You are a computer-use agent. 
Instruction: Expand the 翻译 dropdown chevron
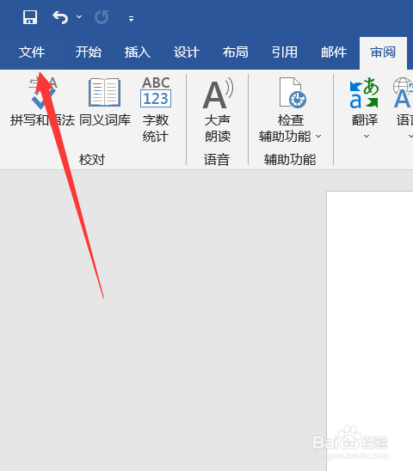pyautogui.click(x=366, y=137)
